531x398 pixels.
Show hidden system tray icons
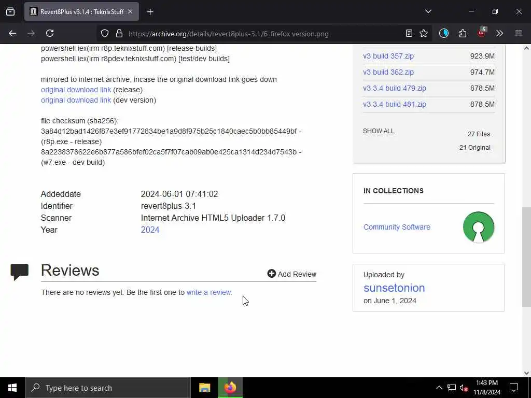point(439,388)
